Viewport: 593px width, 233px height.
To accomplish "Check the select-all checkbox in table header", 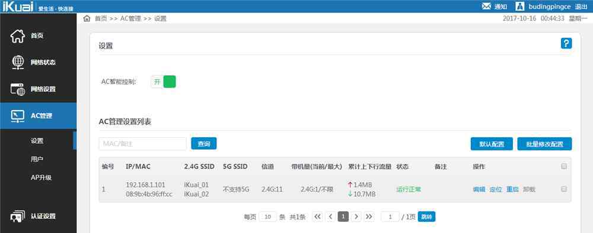I will click(x=564, y=166).
